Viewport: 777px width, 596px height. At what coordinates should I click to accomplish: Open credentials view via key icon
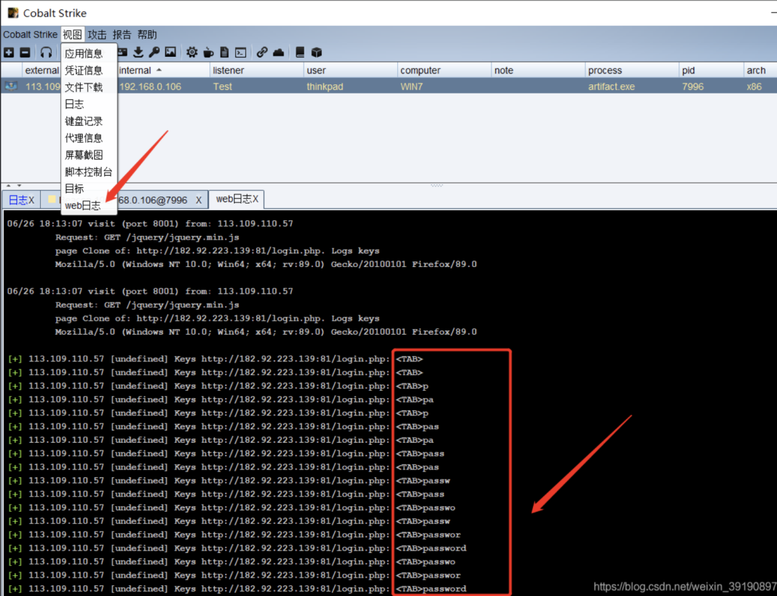tap(154, 52)
